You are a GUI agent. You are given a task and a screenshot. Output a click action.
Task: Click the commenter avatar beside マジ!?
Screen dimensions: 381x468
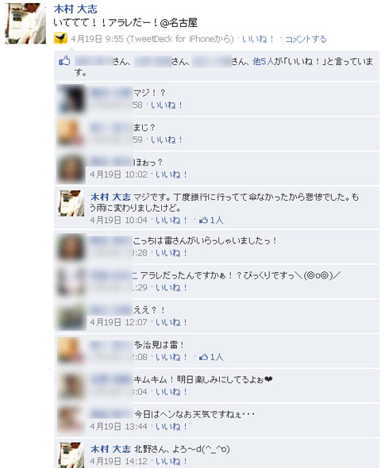71,98
